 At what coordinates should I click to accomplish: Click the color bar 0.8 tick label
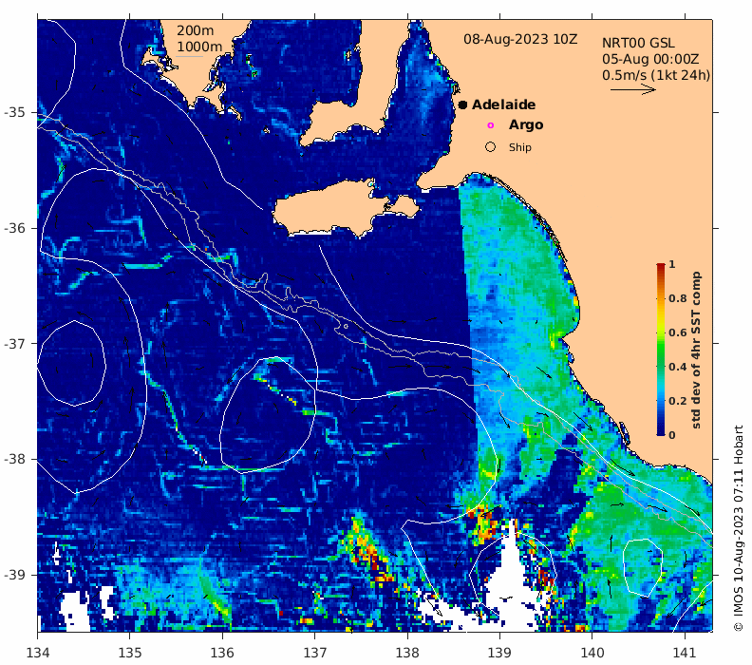(x=678, y=298)
